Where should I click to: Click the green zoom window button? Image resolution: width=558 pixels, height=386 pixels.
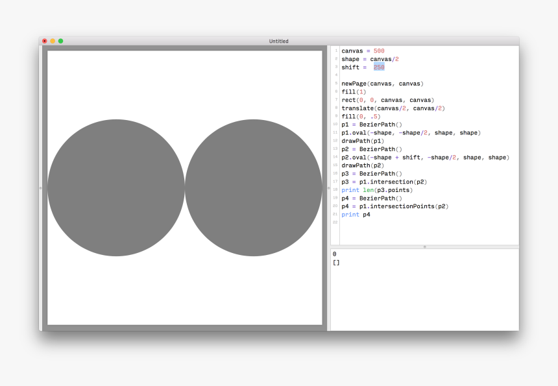coord(61,41)
